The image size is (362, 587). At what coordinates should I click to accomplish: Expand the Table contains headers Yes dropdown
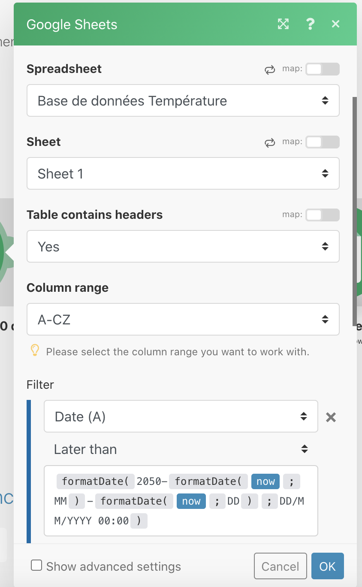pos(183,246)
